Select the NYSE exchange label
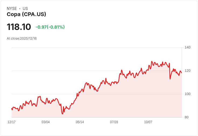 click(x=12, y=9)
